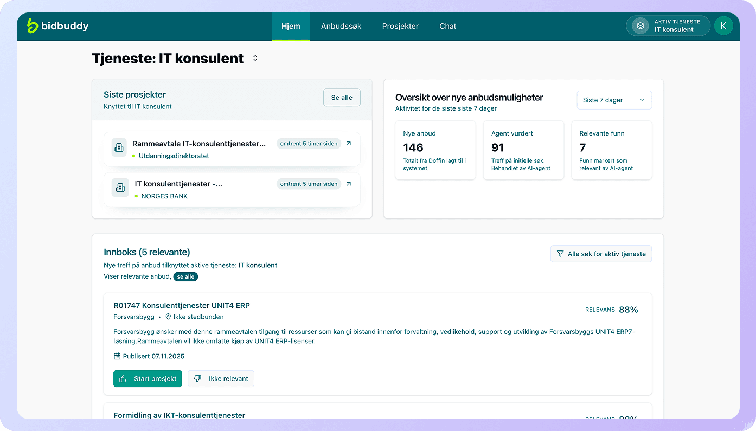Mark tender as Ikke relevant
Viewport: 756px width, 431px height.
pyautogui.click(x=221, y=378)
